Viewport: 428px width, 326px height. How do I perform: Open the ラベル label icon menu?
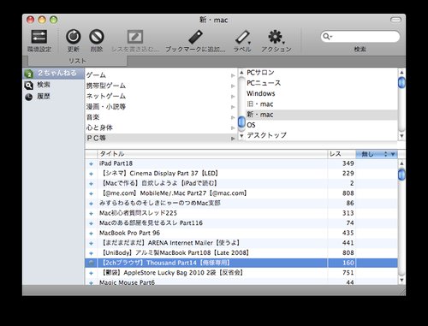pyautogui.click(x=242, y=38)
